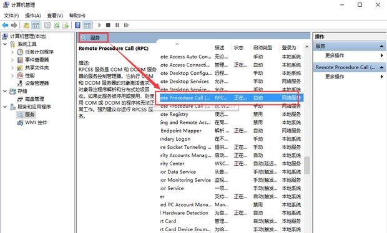Select 计算机管理(本地) root node
This screenshot has width=387, height=233.
pos(28,37)
